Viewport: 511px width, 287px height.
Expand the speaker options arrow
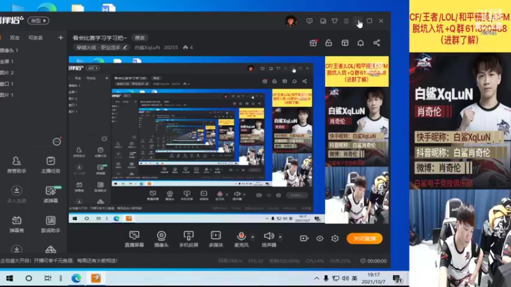[x=280, y=237]
